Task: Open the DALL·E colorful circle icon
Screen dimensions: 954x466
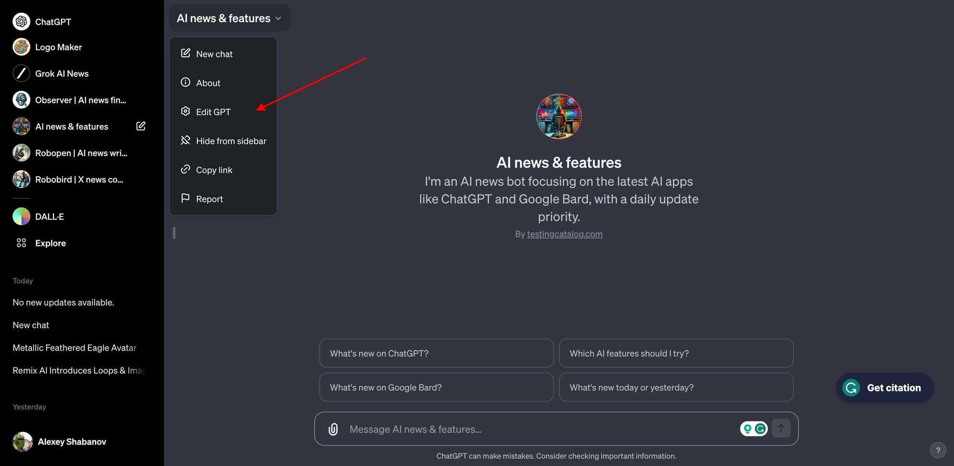Action: click(x=21, y=216)
